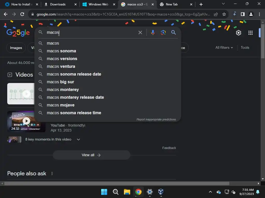Open tab search chevron in title bar
The image size is (265, 198).
[223, 4]
